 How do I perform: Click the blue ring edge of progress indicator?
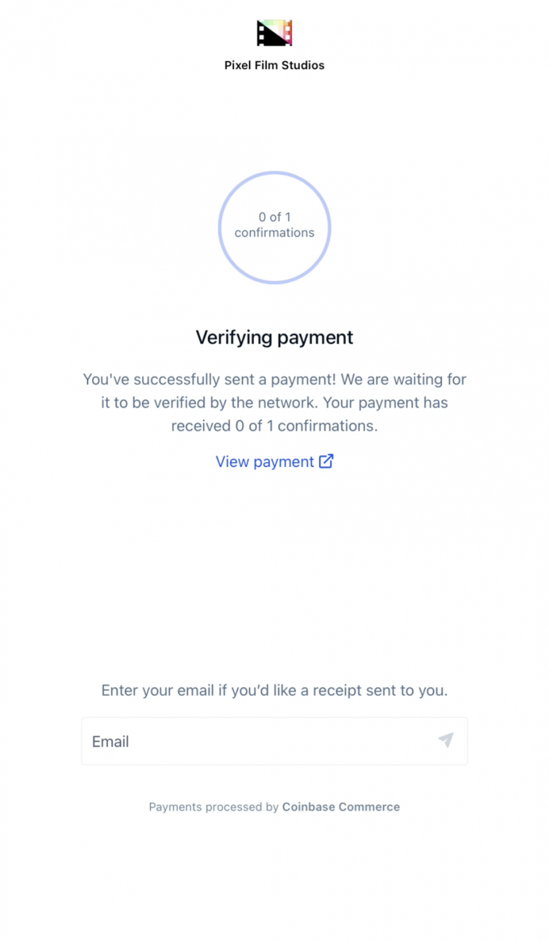pyautogui.click(x=274, y=173)
